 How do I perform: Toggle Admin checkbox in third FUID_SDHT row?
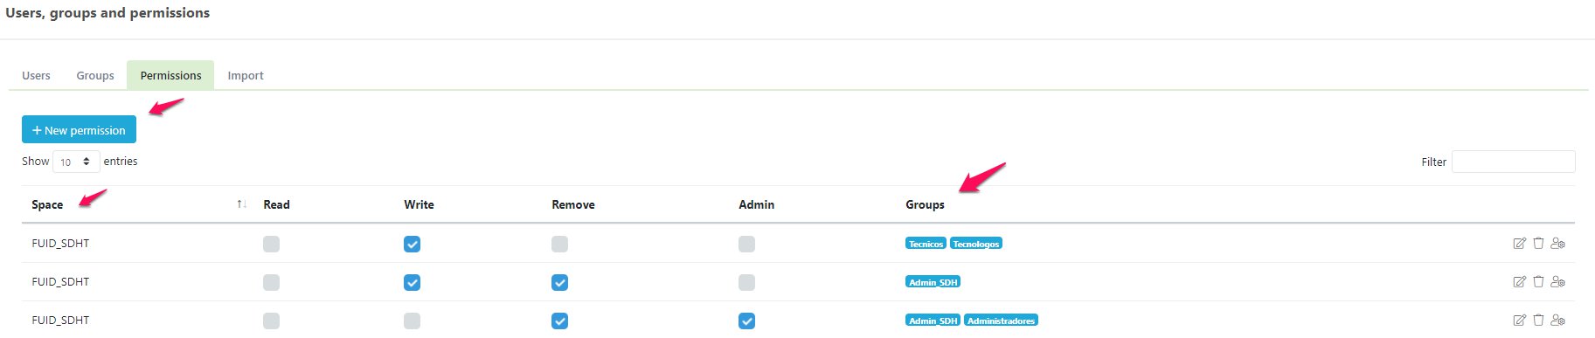coord(746,321)
